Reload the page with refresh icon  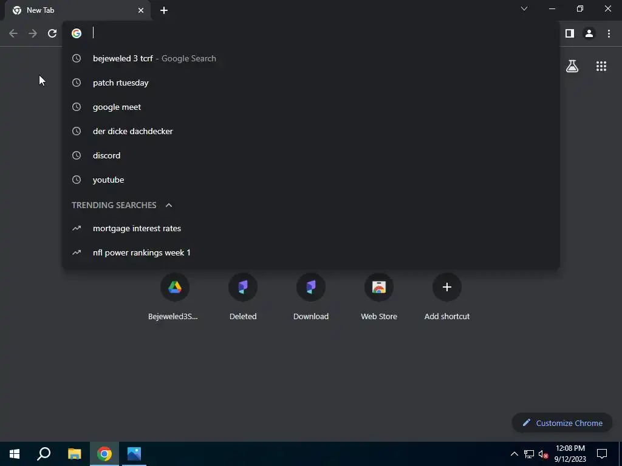click(52, 33)
